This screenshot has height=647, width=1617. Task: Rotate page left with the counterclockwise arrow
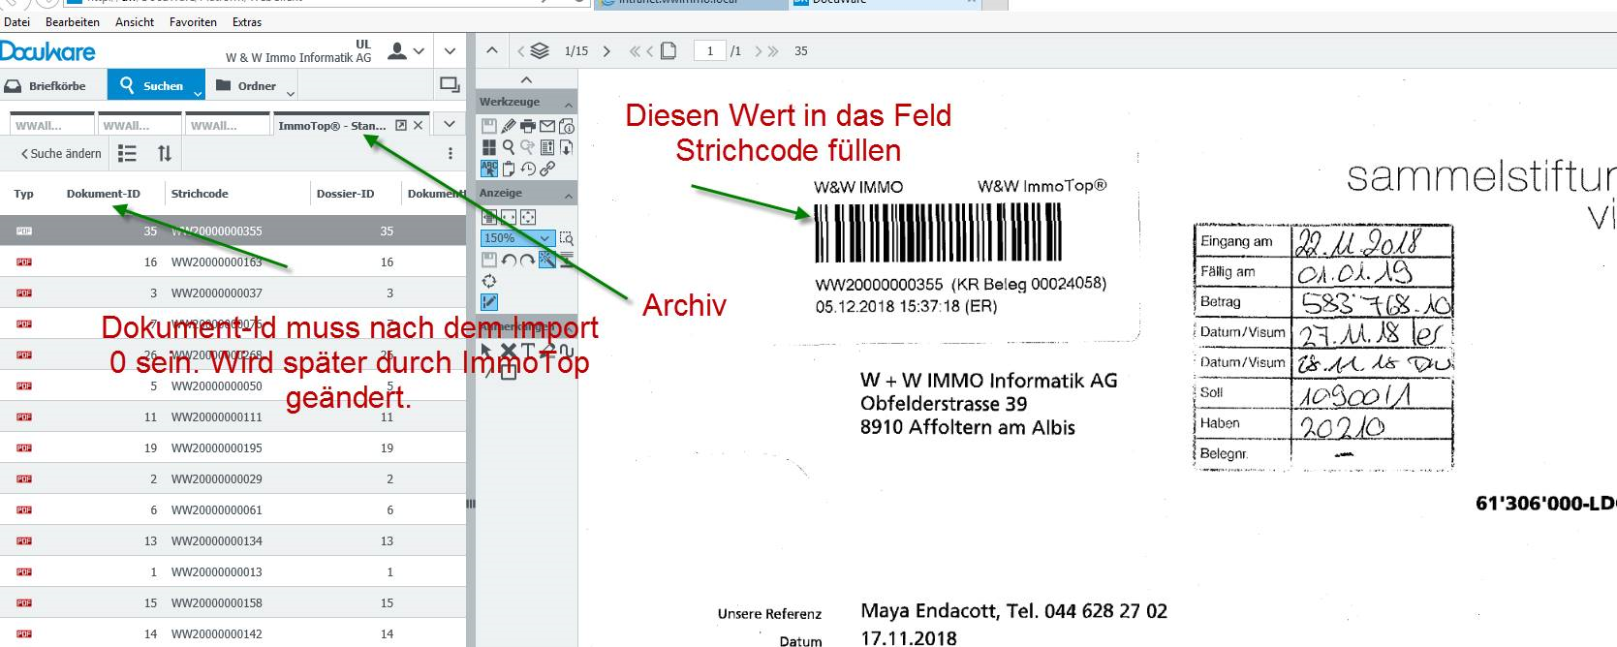point(509,260)
